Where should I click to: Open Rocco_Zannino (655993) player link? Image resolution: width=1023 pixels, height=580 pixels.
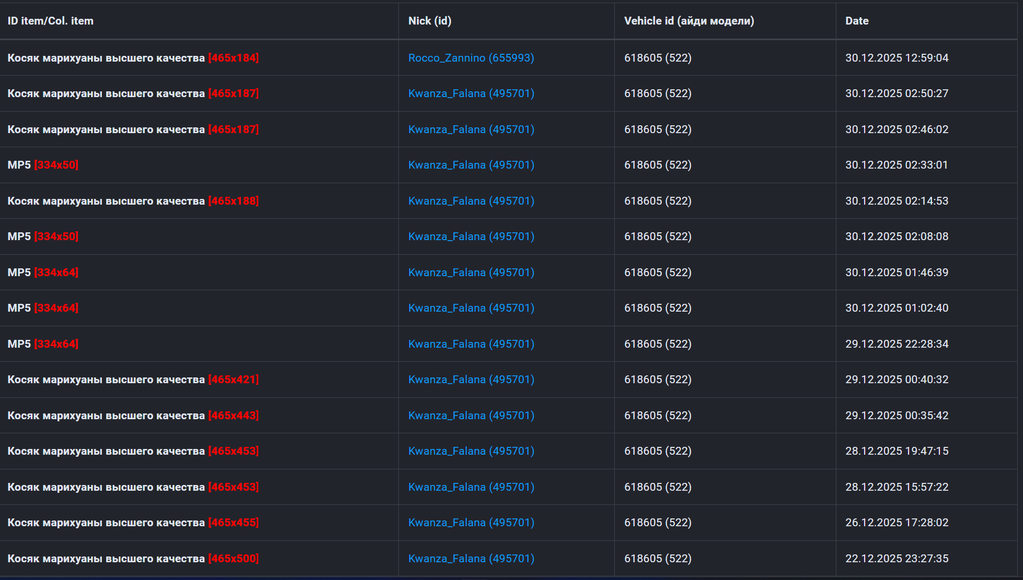pyautogui.click(x=470, y=58)
